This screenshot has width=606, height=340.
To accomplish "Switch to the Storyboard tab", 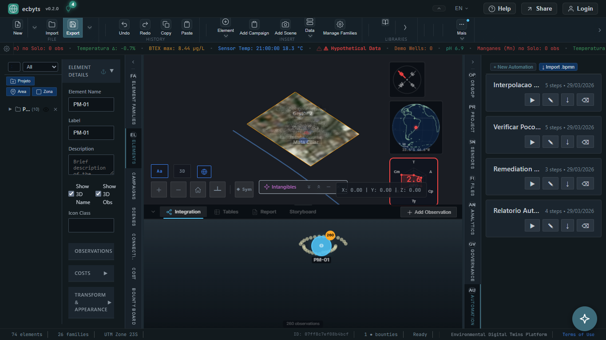I will (303, 212).
